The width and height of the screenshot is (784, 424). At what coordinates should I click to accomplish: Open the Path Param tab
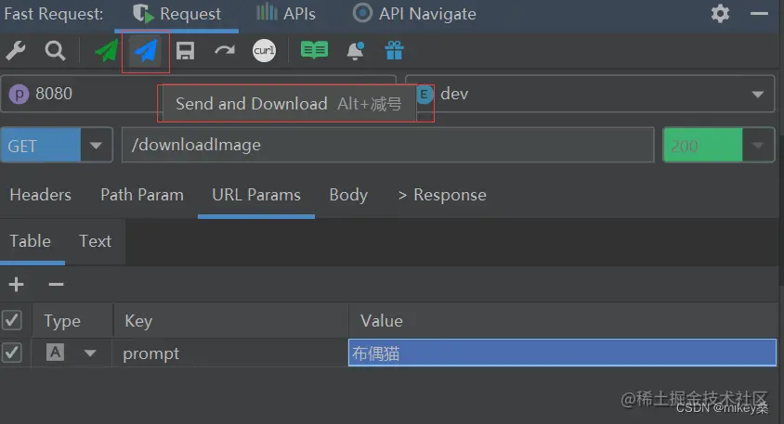tap(142, 195)
